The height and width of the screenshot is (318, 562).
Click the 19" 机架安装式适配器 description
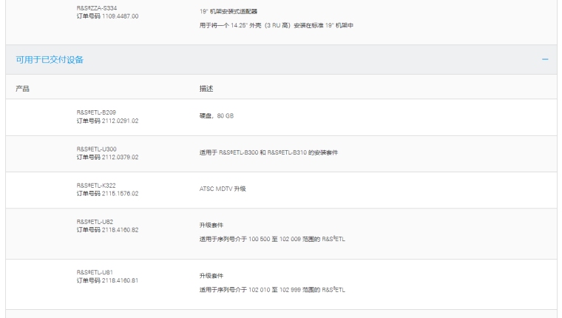(x=228, y=12)
